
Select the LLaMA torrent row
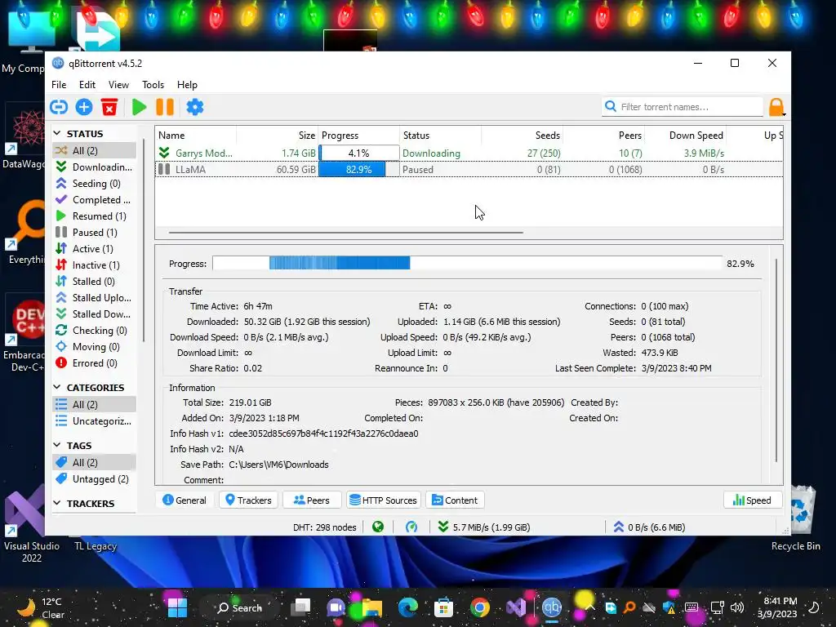[469, 170]
